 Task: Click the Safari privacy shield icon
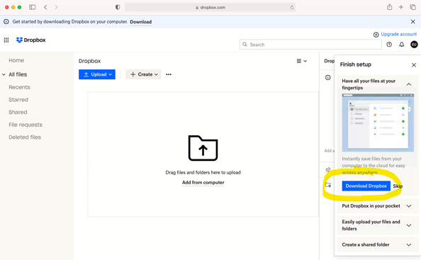point(118,7)
